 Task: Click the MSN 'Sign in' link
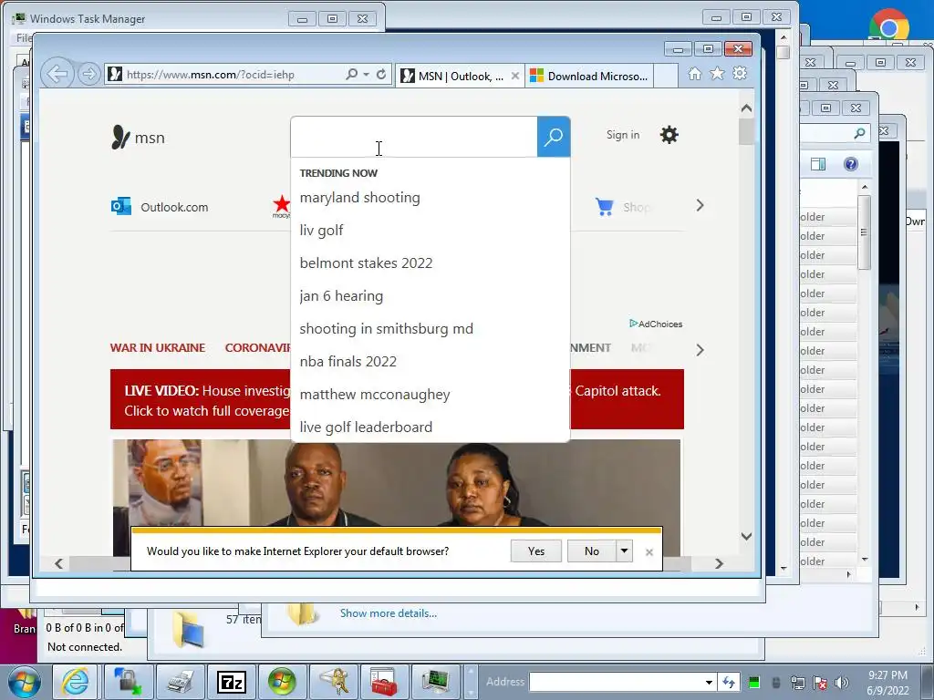coord(622,135)
